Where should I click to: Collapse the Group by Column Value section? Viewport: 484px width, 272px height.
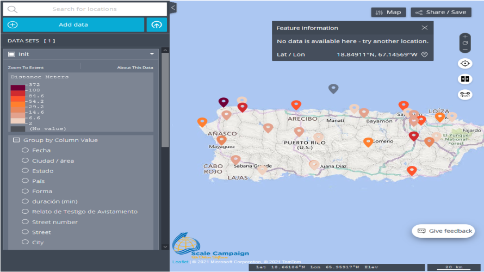[16, 140]
